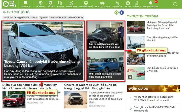The width and height of the screenshot is (182, 112).
Task: Click the Chevrolet Colorado truck thumbnail
Action: coord(76,100)
